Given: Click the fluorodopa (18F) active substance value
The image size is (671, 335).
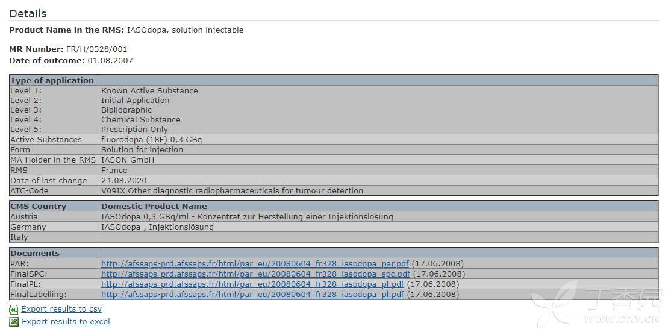Looking at the screenshot, I should click(x=151, y=140).
